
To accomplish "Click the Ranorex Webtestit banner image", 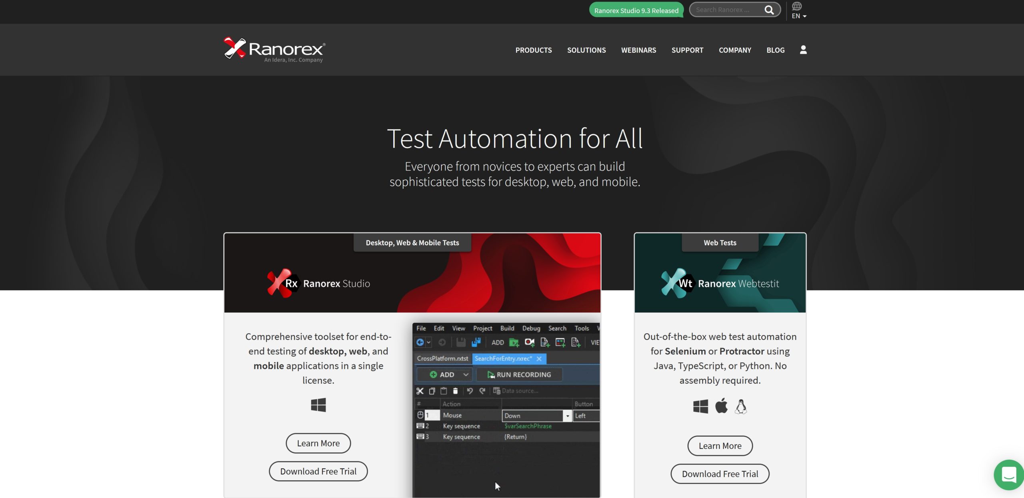I will point(720,273).
